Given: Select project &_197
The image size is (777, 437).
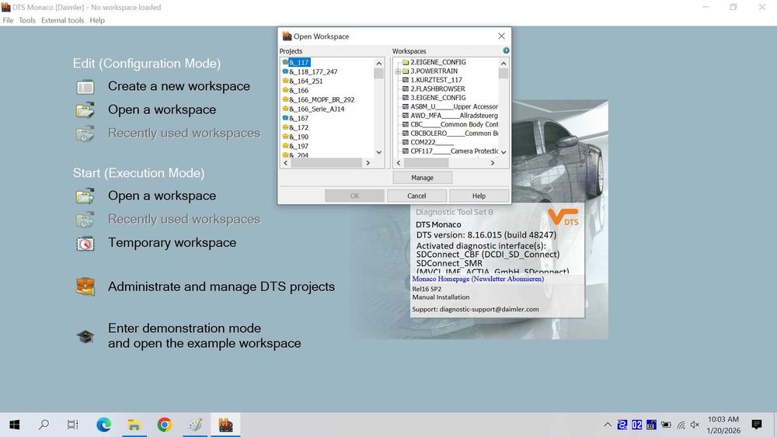Looking at the screenshot, I should pyautogui.click(x=299, y=146).
